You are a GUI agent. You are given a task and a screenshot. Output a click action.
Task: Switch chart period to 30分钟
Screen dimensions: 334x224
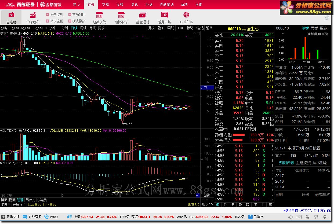50,28
